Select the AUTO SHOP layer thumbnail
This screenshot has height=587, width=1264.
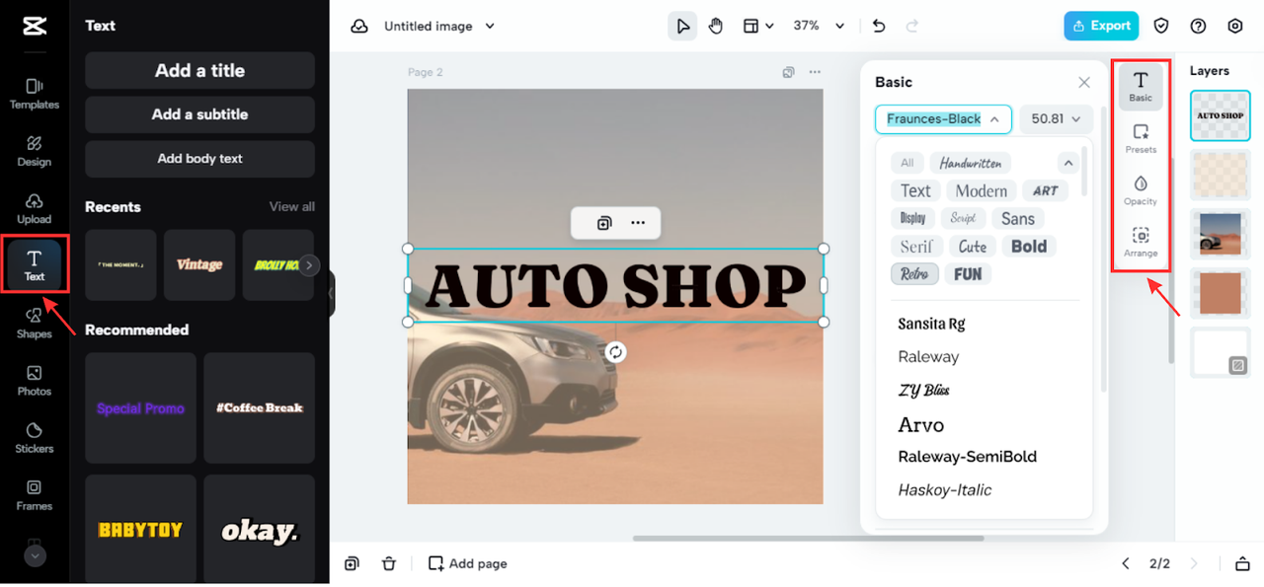click(x=1221, y=115)
